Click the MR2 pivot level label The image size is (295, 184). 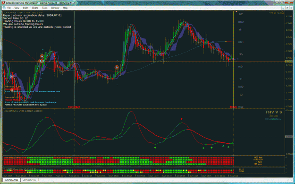[x=241, y=22]
